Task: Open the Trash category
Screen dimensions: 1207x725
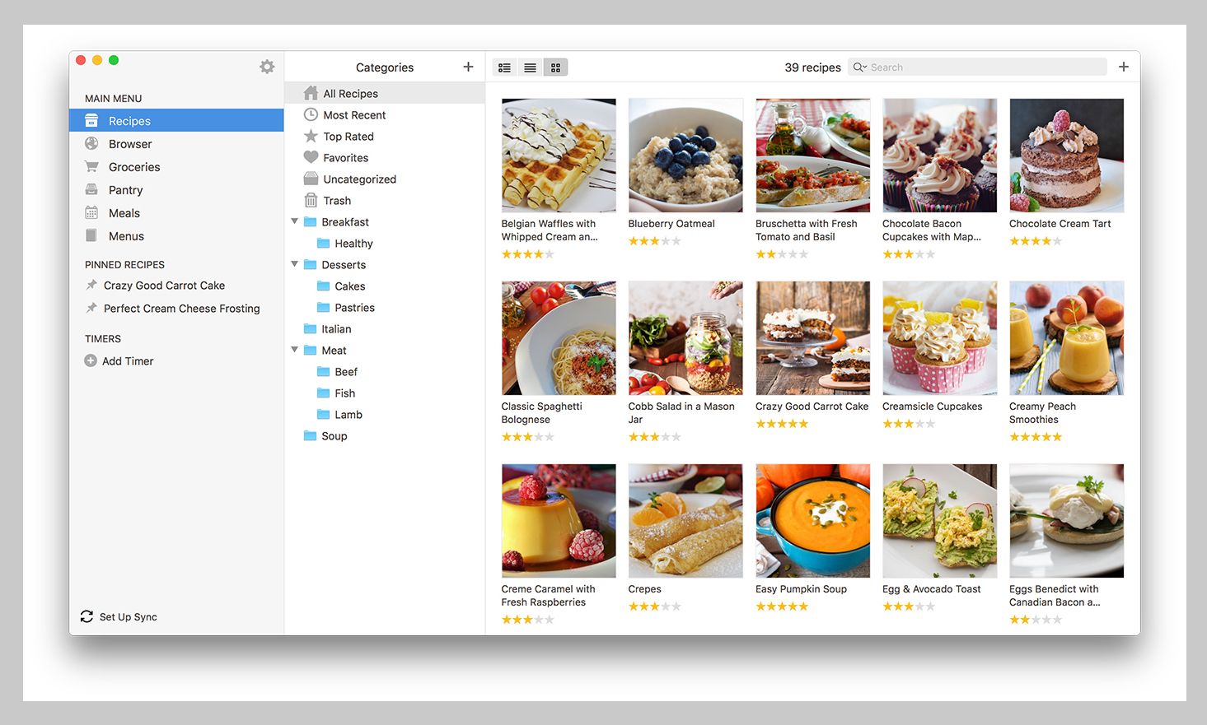Action: [337, 201]
